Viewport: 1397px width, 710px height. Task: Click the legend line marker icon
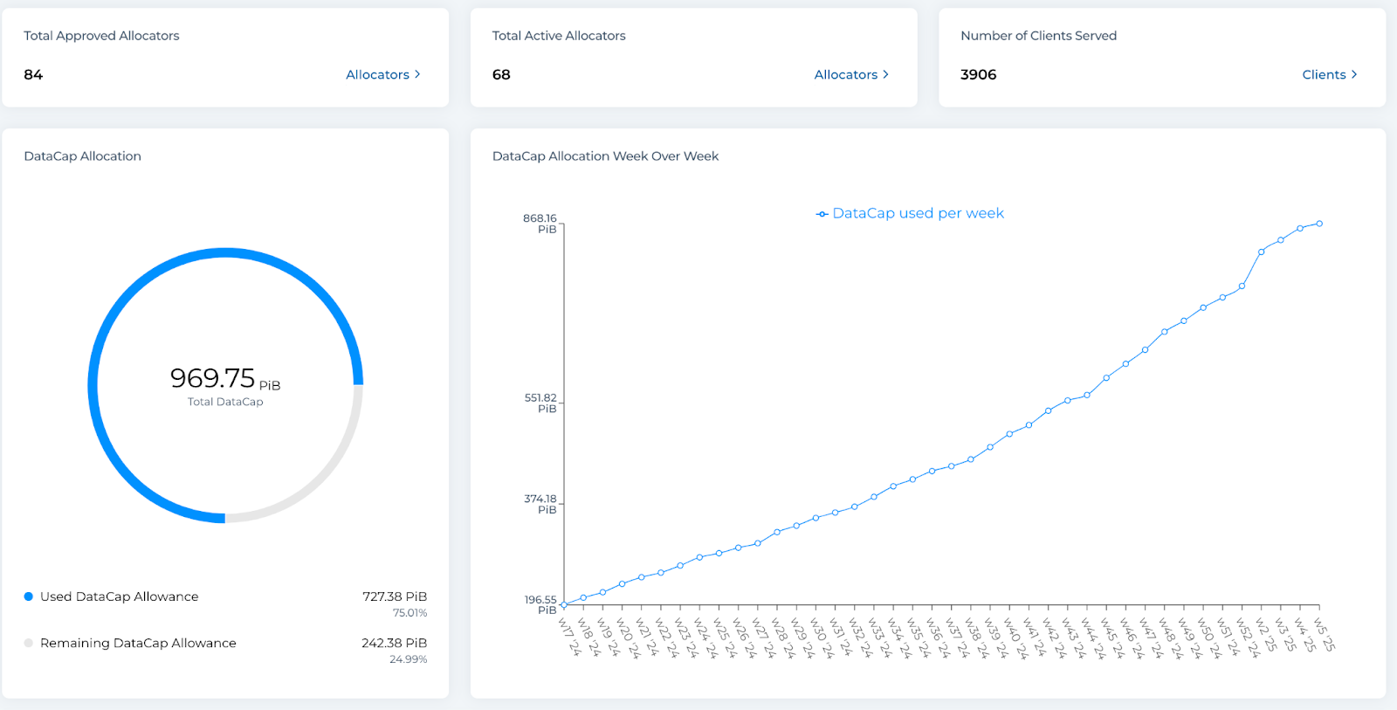[x=822, y=214]
